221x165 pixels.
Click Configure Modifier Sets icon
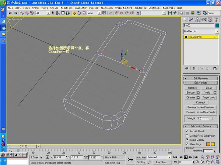pos(215,69)
